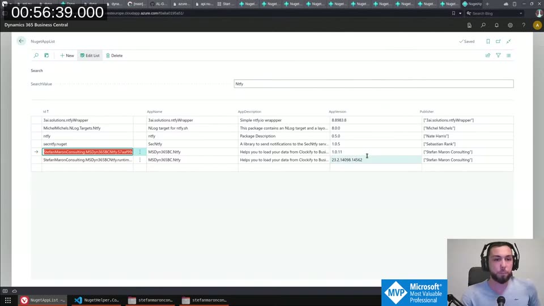The width and height of the screenshot is (544, 306).
Task: Bookmark the page in browser address bar
Action: [453, 13]
